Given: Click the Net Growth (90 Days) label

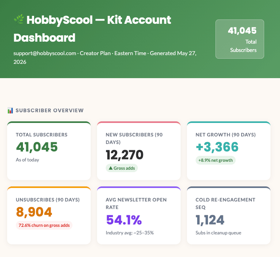Looking at the screenshot, I should tap(225, 135).
